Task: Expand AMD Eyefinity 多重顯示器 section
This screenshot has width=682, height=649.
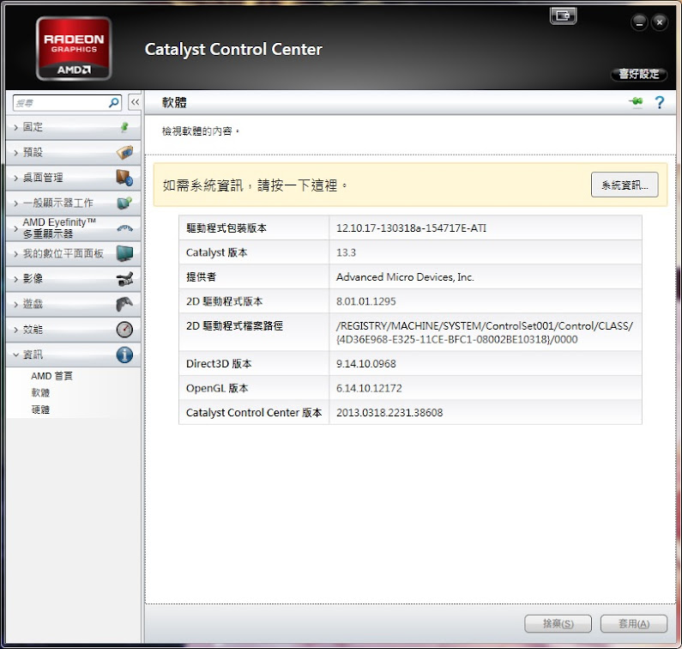Action: pyautogui.click(x=73, y=228)
